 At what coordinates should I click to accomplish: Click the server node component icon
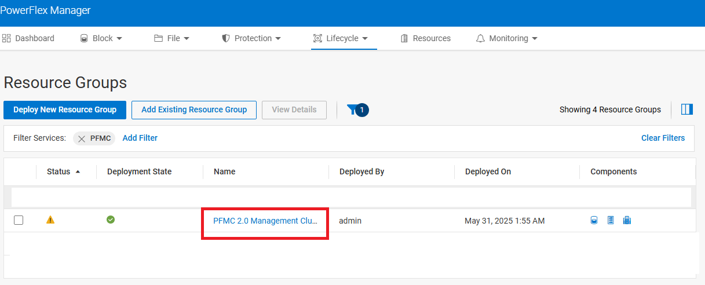611,220
